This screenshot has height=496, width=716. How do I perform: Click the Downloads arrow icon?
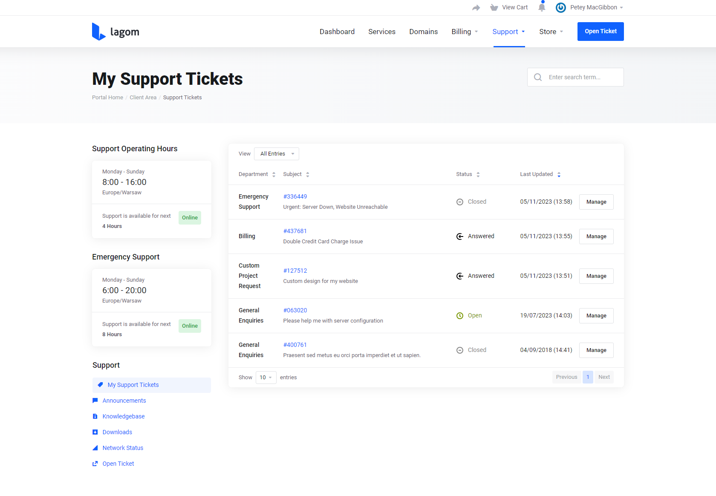(x=95, y=432)
